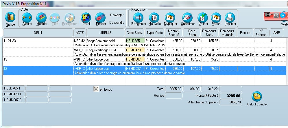288x128 pixels.
Task: Click the Quitter door icon
Action: pyautogui.click(x=10, y=18)
